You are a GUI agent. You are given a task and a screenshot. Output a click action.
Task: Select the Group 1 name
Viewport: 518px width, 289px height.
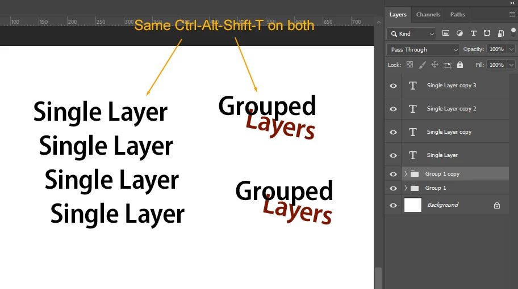tap(436, 188)
